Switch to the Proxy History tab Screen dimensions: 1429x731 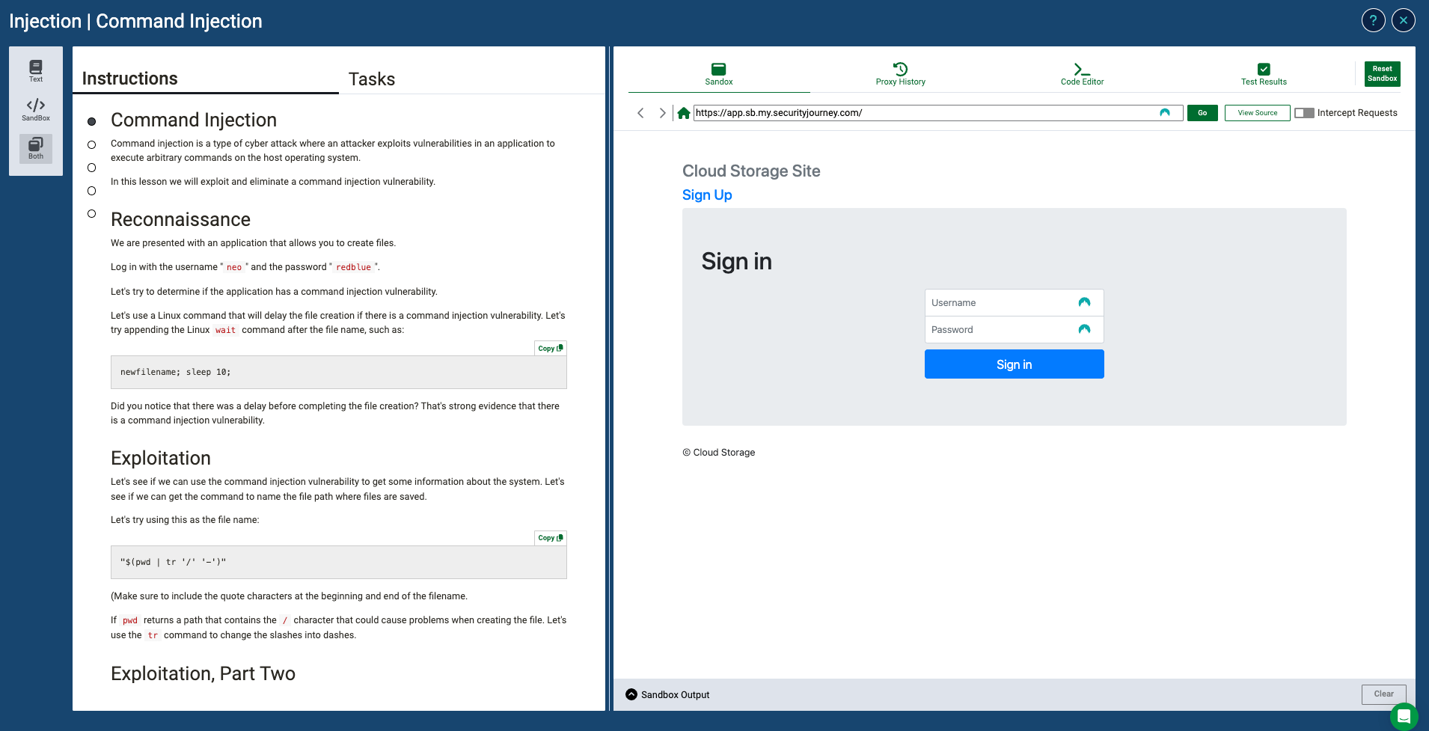[x=900, y=73]
